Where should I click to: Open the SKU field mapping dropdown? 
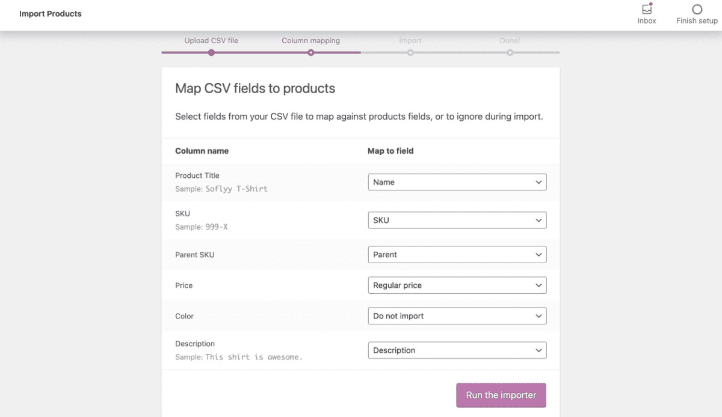457,221
